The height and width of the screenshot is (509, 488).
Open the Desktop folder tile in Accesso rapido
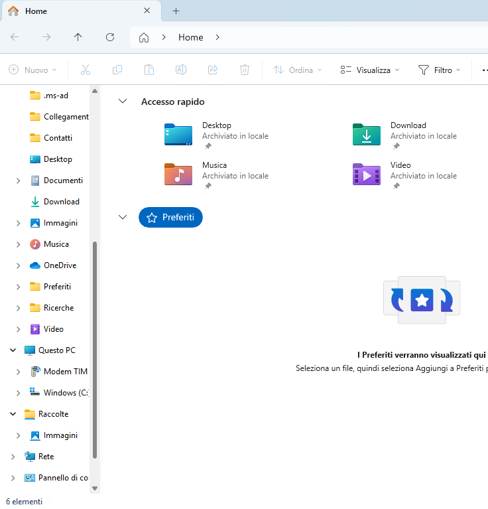click(x=217, y=135)
